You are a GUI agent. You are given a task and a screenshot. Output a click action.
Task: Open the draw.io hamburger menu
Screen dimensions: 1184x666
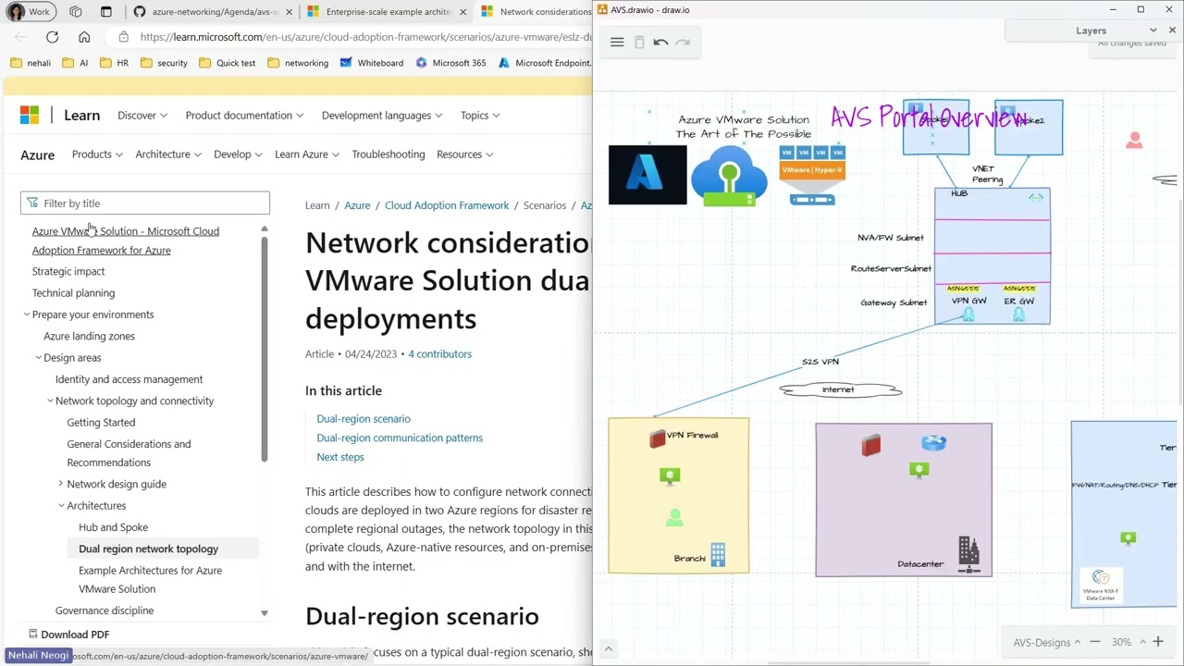617,43
